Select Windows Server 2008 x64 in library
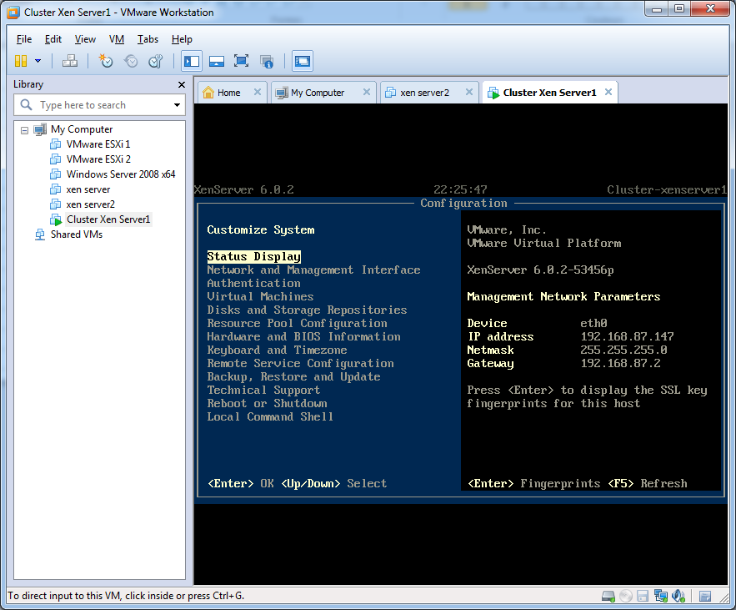The width and height of the screenshot is (736, 610). click(x=120, y=174)
